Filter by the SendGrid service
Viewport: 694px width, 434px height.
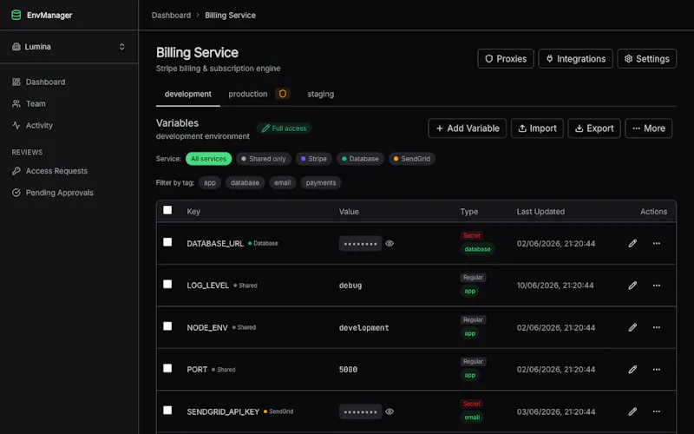pyautogui.click(x=411, y=159)
